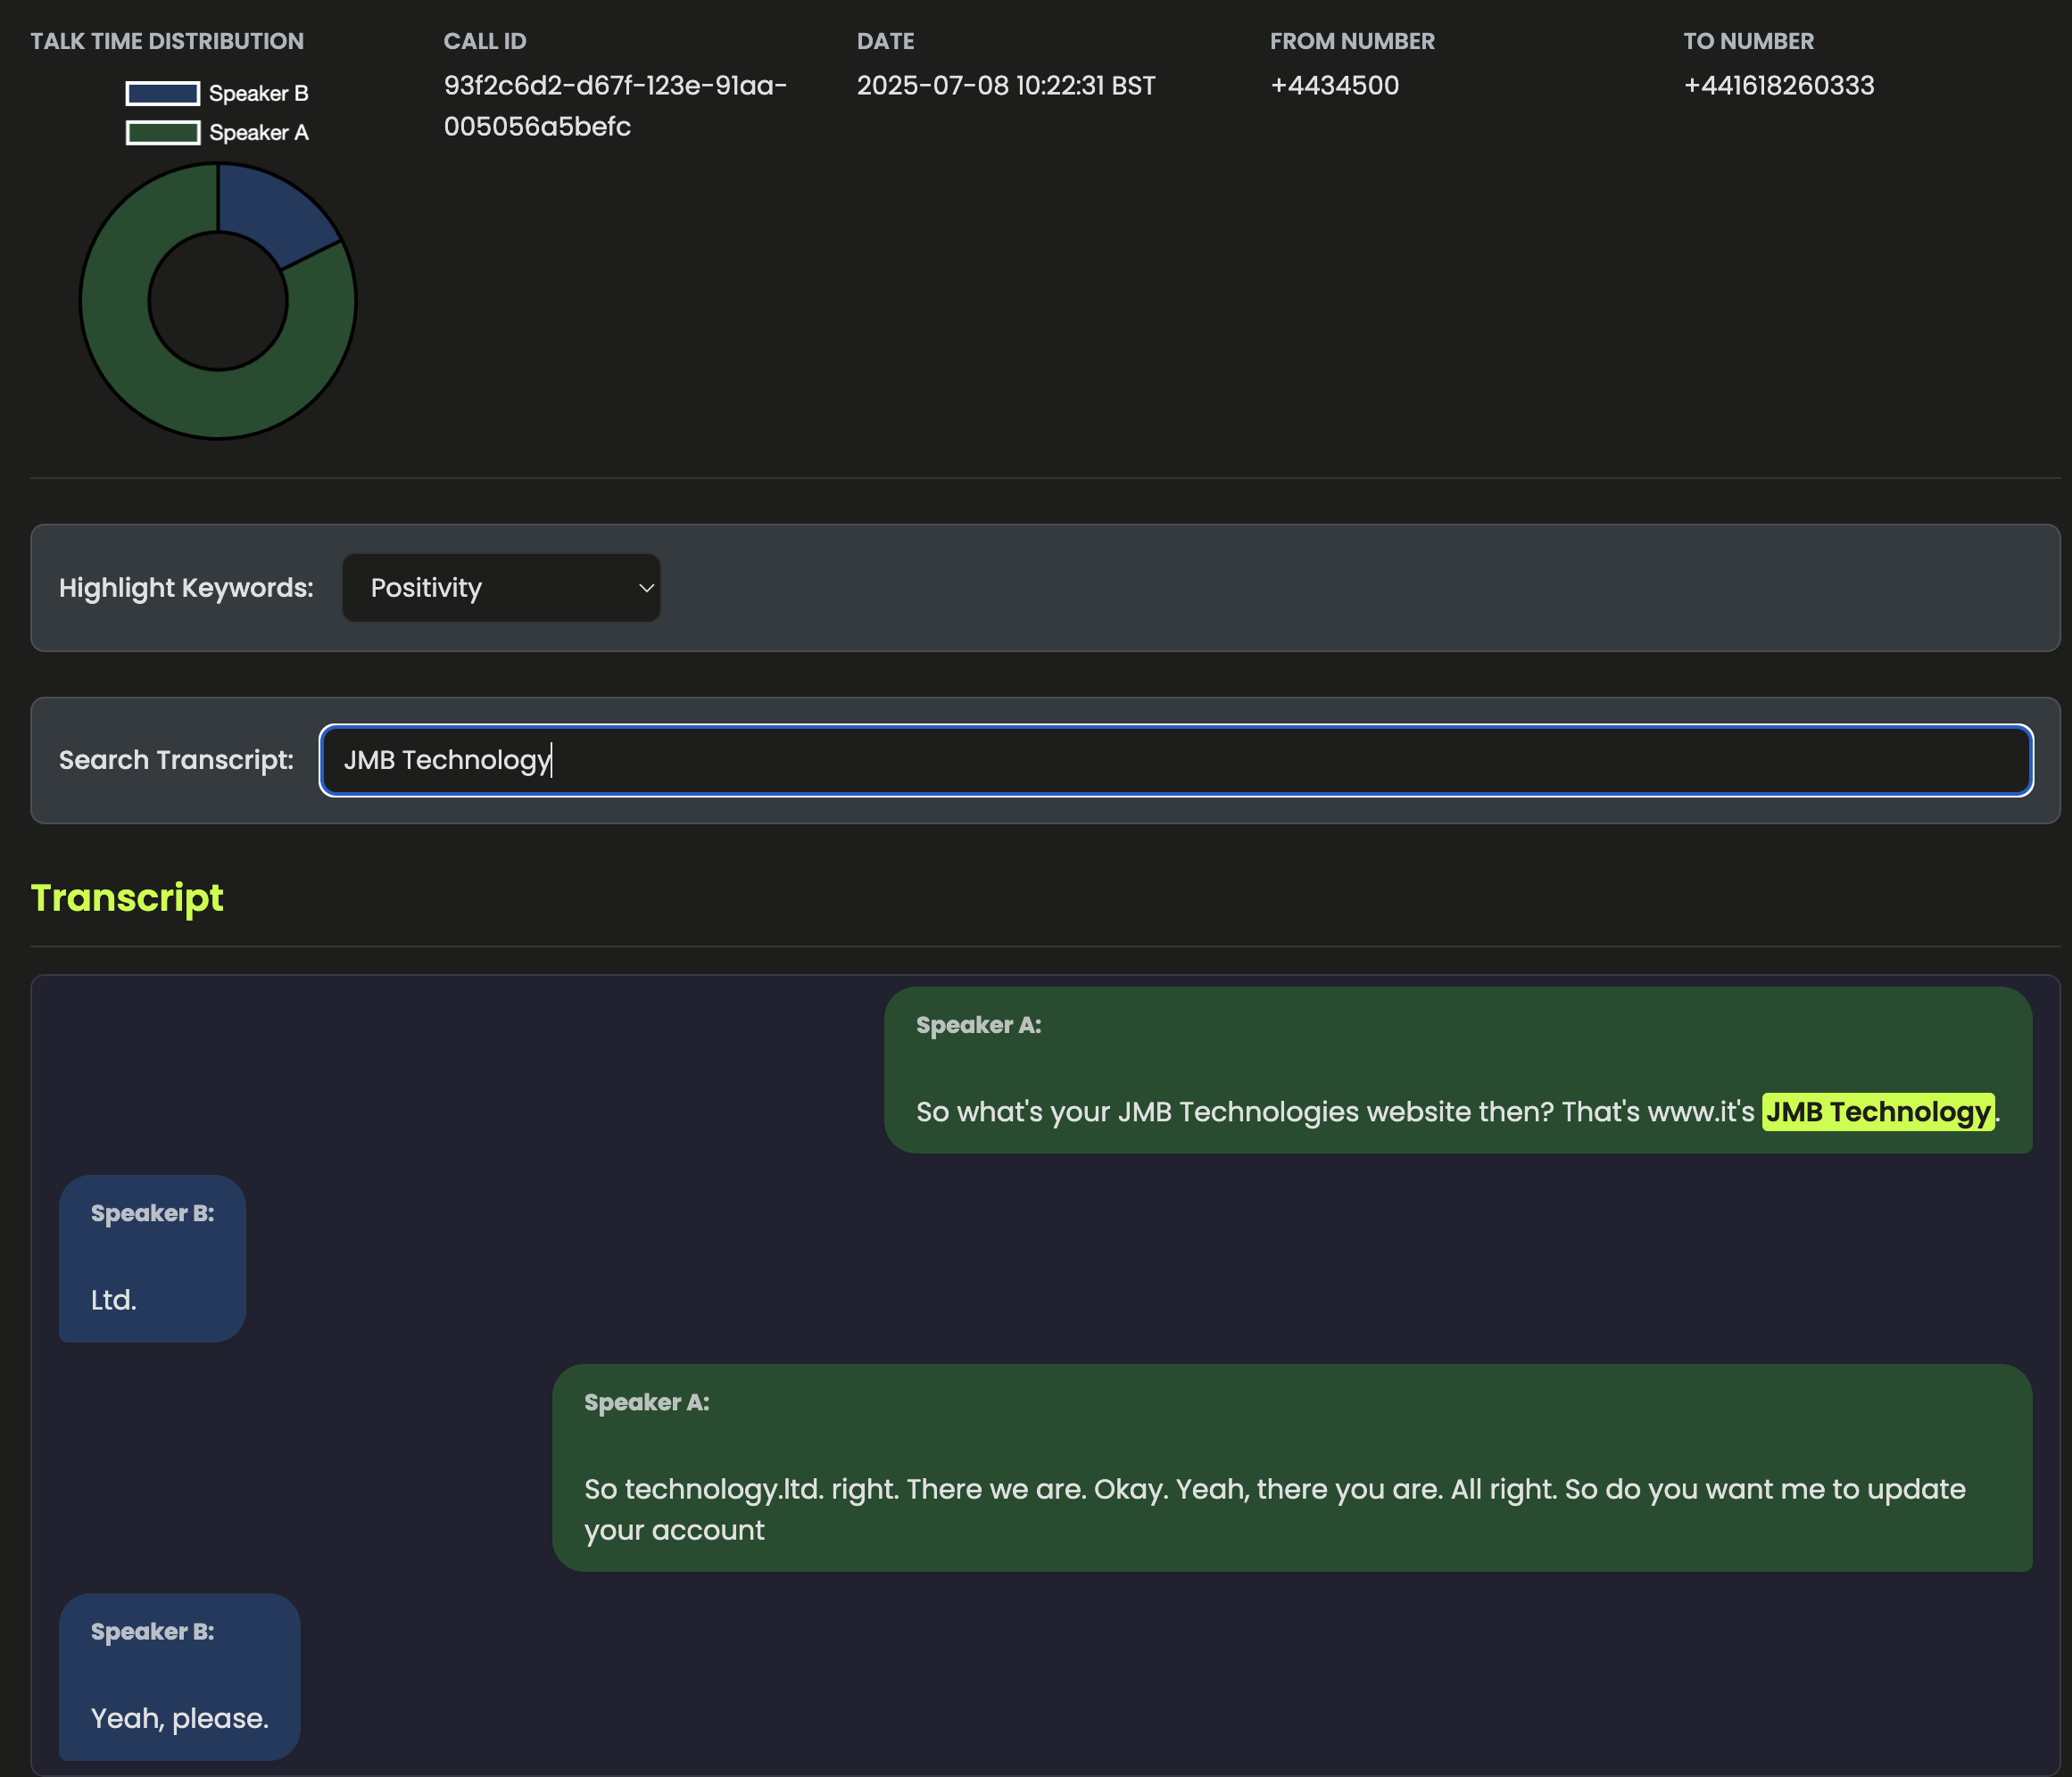This screenshot has height=1777, width=2072.
Task: Click the highlighted JMB Technology match
Action: [x=1878, y=1112]
